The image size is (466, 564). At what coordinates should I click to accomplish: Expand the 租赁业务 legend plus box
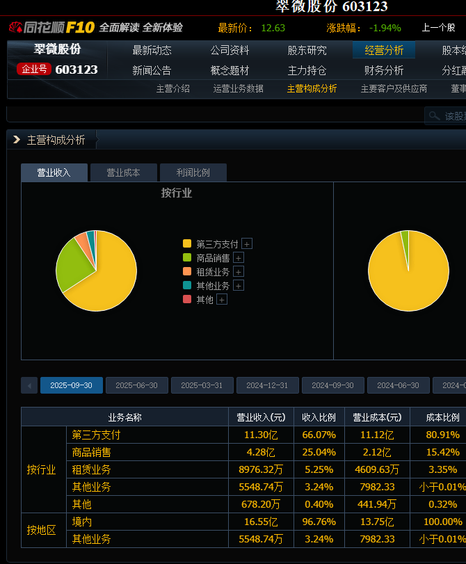click(239, 272)
